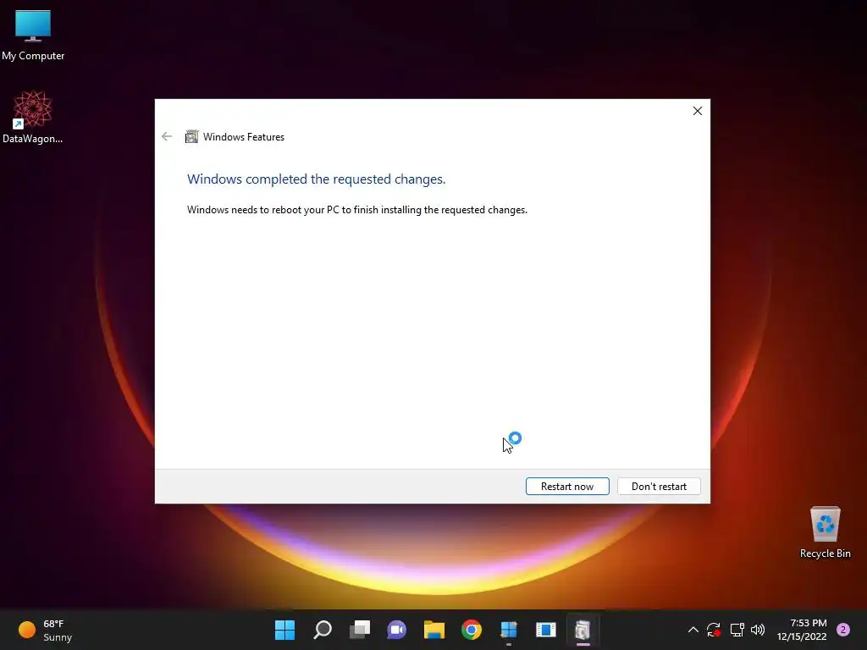Open the volume control in the tray

coord(758,630)
